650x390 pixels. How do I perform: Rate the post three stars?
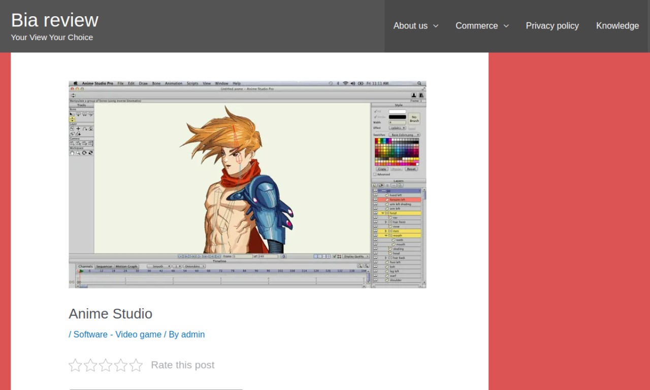point(106,365)
